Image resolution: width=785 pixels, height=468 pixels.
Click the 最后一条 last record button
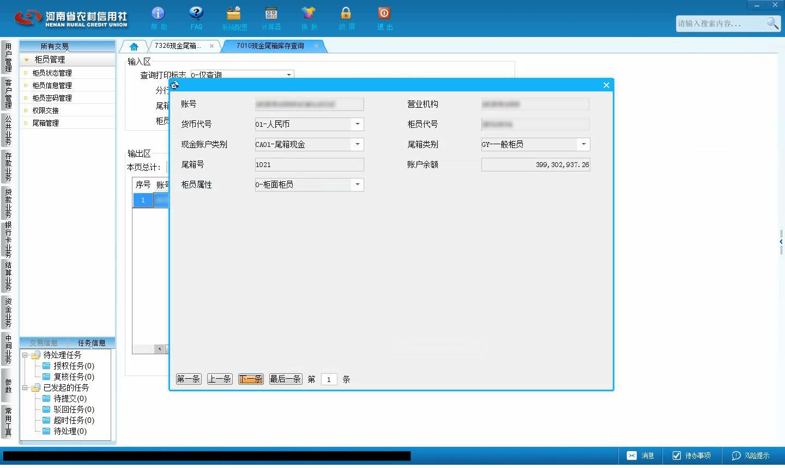point(286,379)
